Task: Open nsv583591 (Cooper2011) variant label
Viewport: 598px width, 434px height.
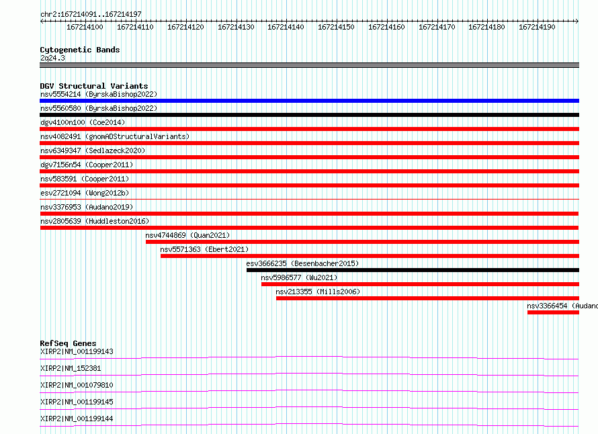Action: (85, 179)
